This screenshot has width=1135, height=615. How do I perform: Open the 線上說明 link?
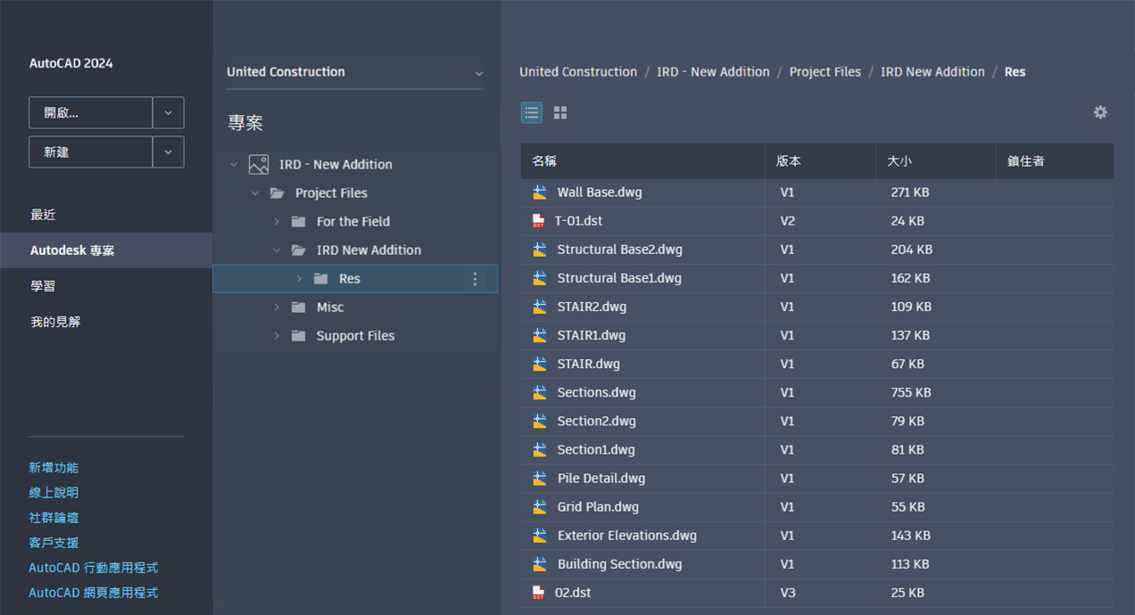pos(54,493)
